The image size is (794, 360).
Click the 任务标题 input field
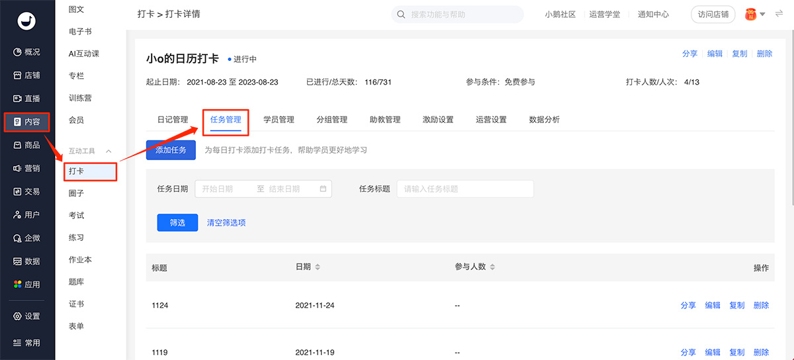(464, 189)
